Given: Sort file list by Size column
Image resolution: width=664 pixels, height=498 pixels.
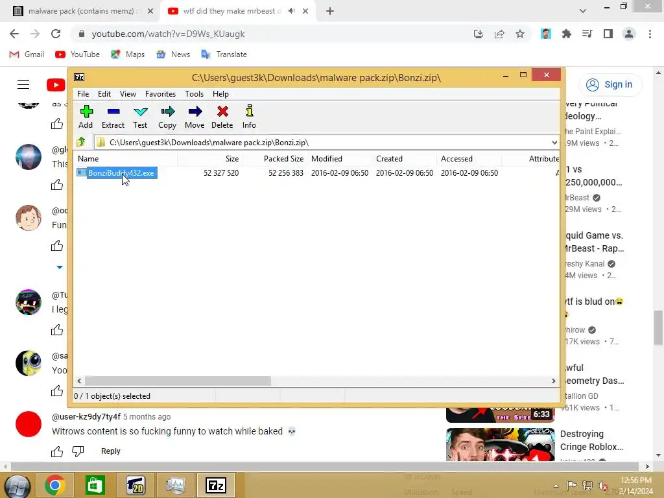Looking at the screenshot, I should tap(210, 159).
